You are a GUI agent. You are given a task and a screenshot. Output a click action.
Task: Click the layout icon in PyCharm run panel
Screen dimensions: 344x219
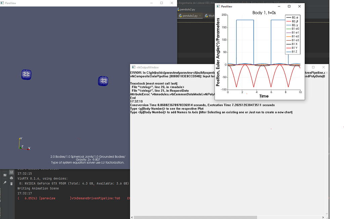5,175
